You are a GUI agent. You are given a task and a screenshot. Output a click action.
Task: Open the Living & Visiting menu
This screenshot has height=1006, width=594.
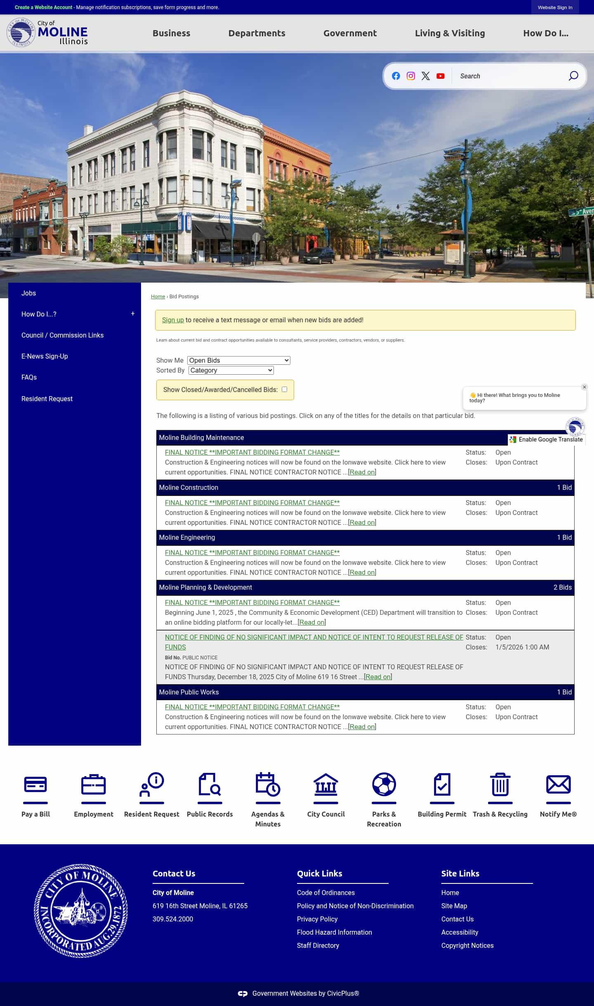(x=450, y=33)
